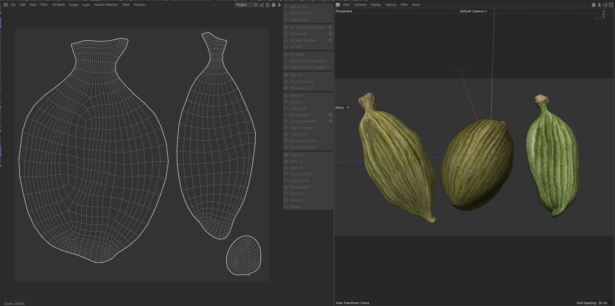Click the Remove UV Pins command

pyautogui.click(x=308, y=13)
